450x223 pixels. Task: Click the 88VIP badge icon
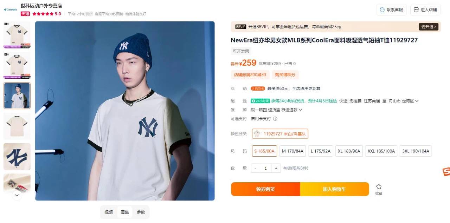pos(241,27)
